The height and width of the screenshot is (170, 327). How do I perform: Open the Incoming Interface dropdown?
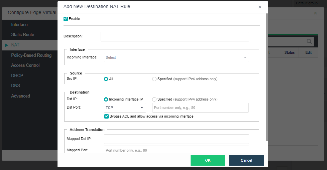point(176,57)
